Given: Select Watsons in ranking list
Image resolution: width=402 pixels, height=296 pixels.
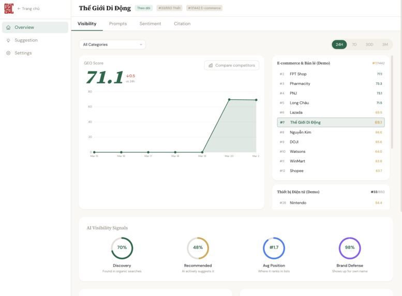Looking at the screenshot, I should click(331, 151).
